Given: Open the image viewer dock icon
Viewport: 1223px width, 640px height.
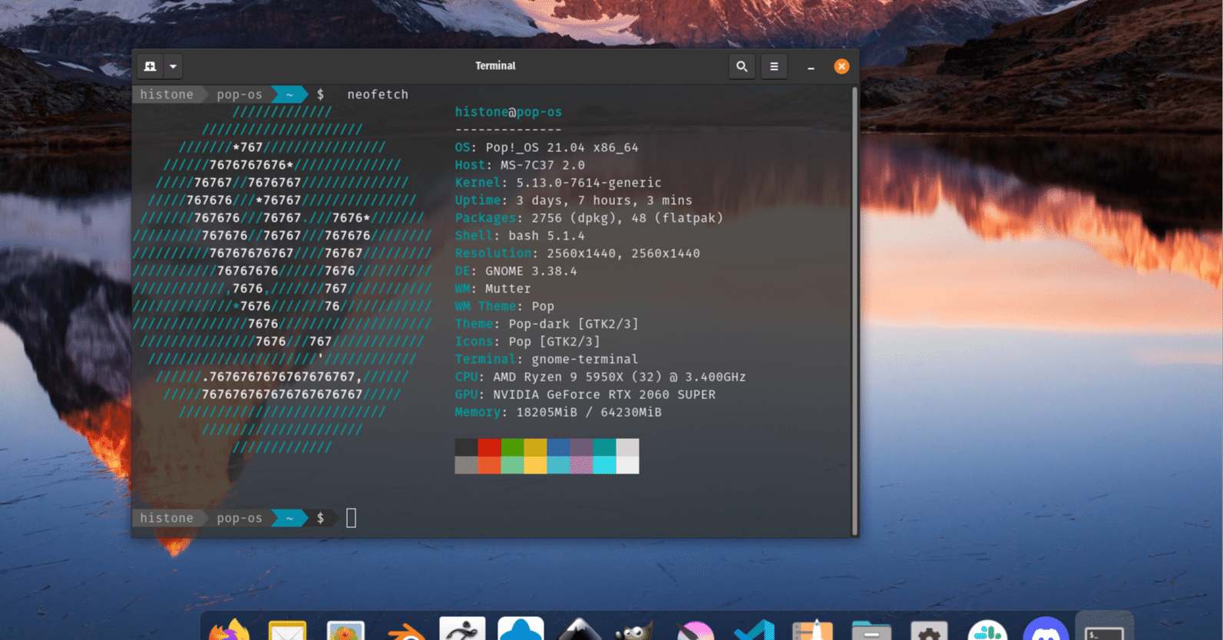Looking at the screenshot, I should click(x=345, y=630).
